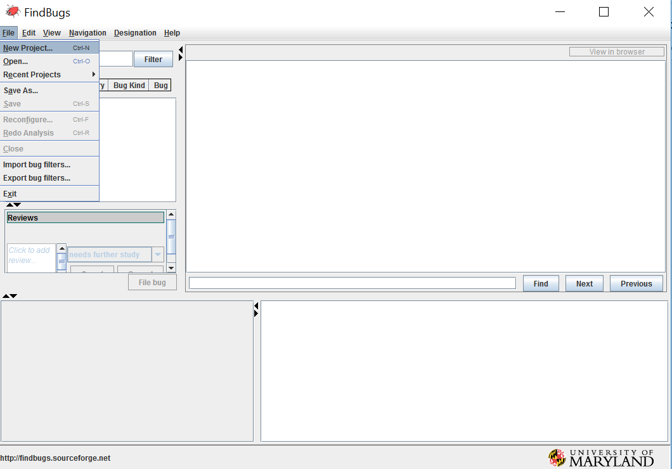Click the Next search button
Viewport: 672px width, 469px height.
point(584,283)
